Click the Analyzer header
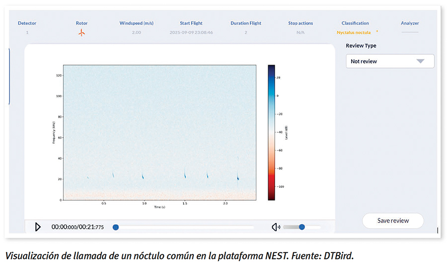Screen dimensions: 447x265 [410, 23]
